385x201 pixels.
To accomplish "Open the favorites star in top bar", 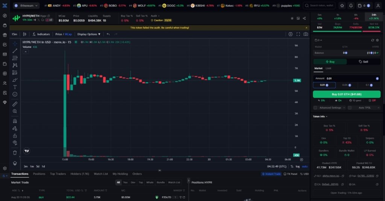I will pyautogui.click(x=342, y=5).
